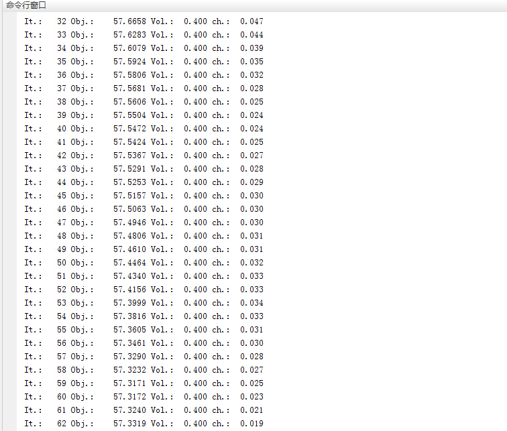Image resolution: width=507 pixels, height=431 pixels.
Task: Click objective value 57.3240
Action: pos(129,410)
